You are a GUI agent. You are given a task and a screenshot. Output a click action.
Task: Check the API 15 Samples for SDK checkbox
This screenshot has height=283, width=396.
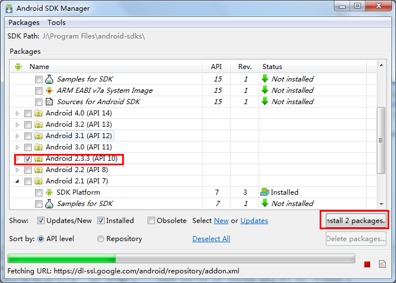click(38, 80)
